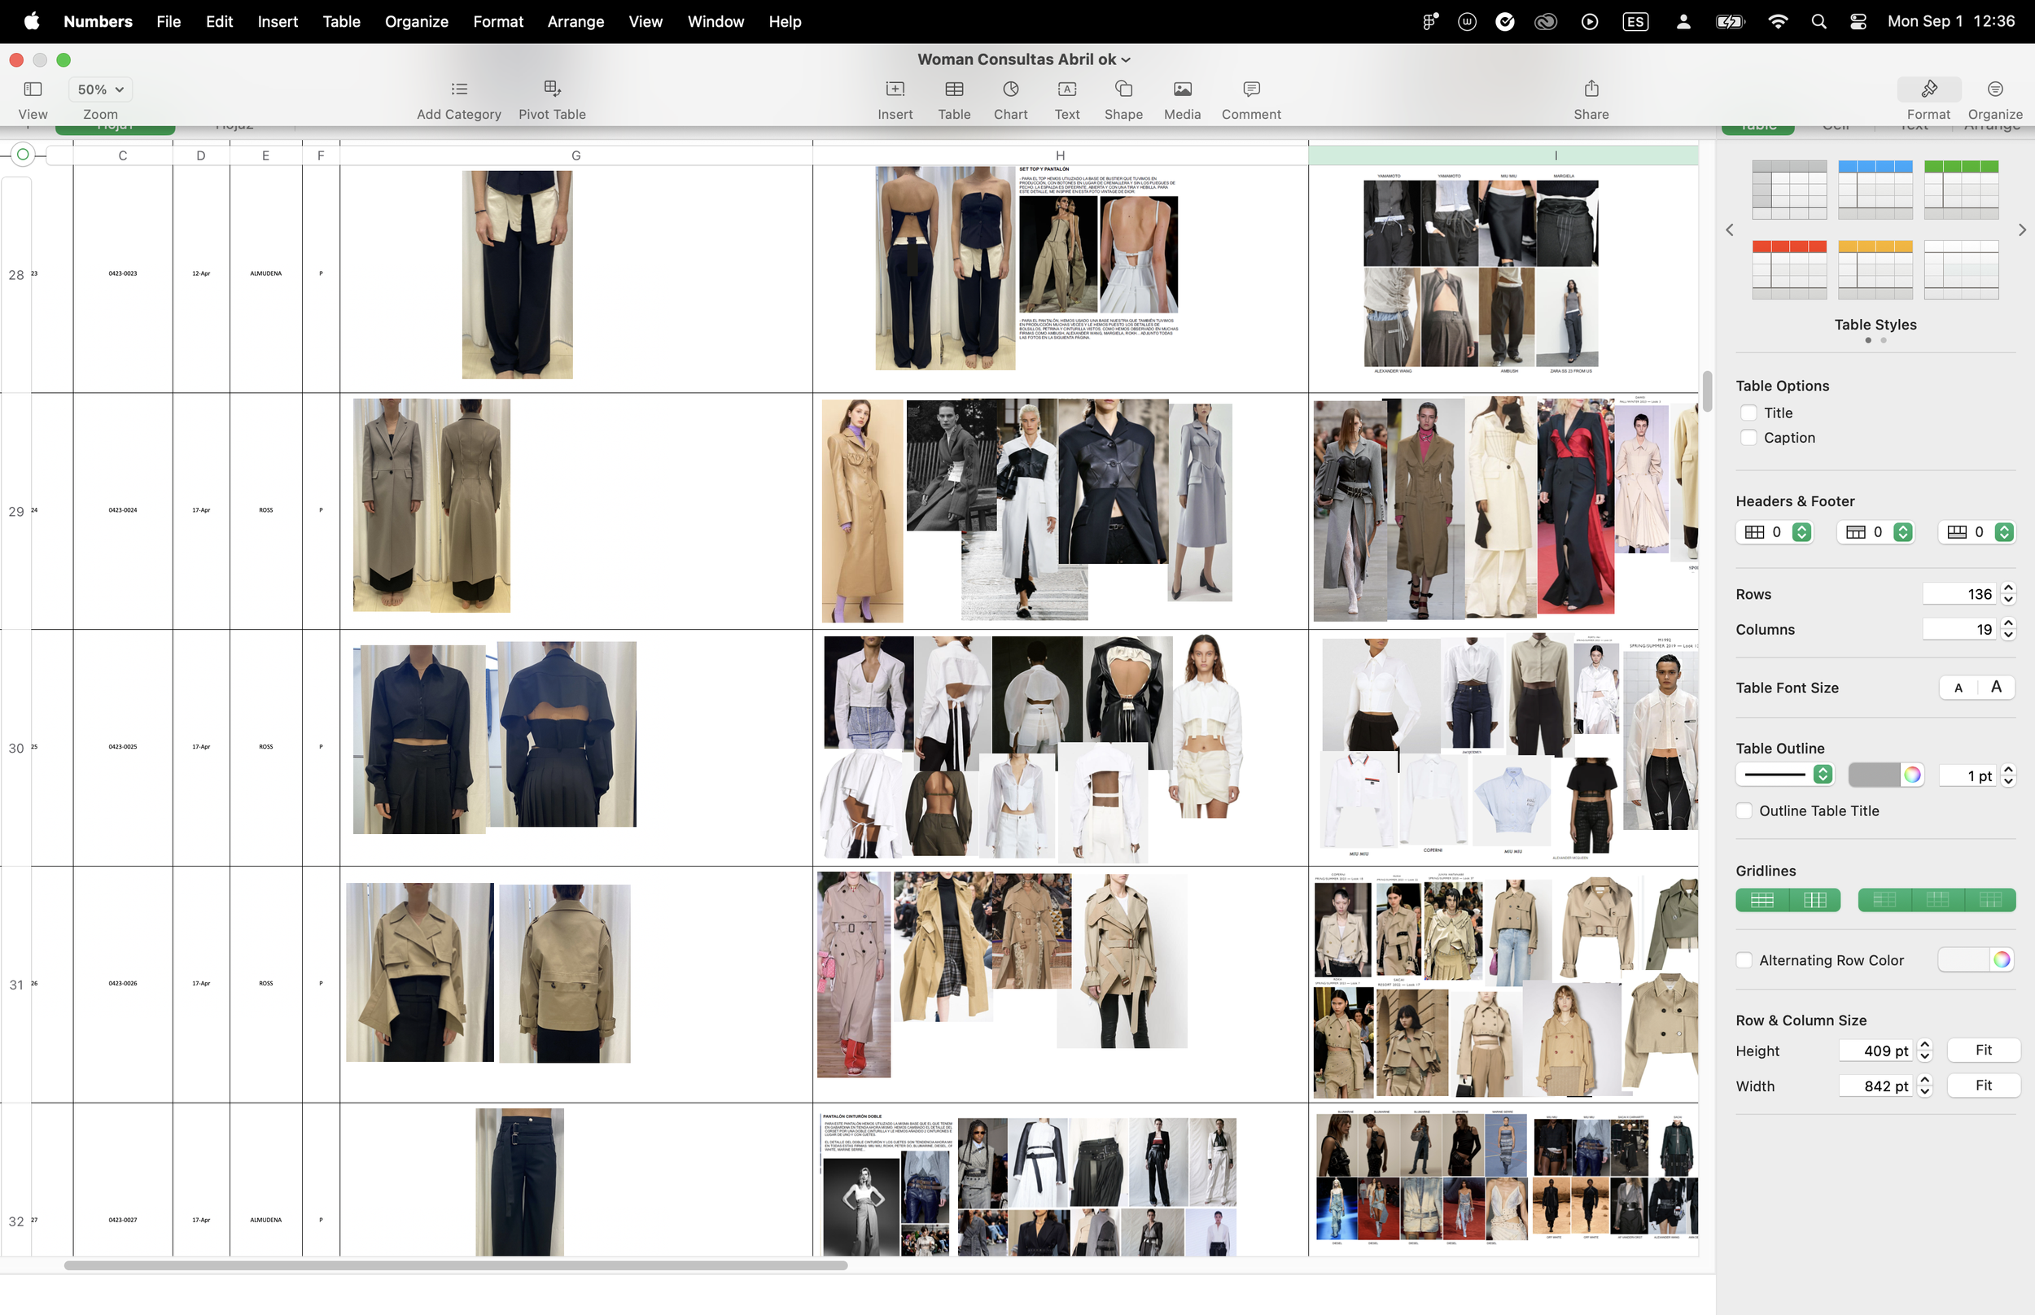The image size is (2035, 1315).
Task: Expand the document title dropdown chevron
Action: pos(1126,59)
